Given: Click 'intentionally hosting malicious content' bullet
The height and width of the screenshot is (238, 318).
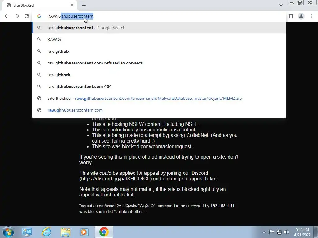Looking at the screenshot, I should pos(144,130).
